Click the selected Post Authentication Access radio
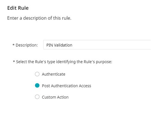Viewport: 151px width, 116px height. pos(37,85)
